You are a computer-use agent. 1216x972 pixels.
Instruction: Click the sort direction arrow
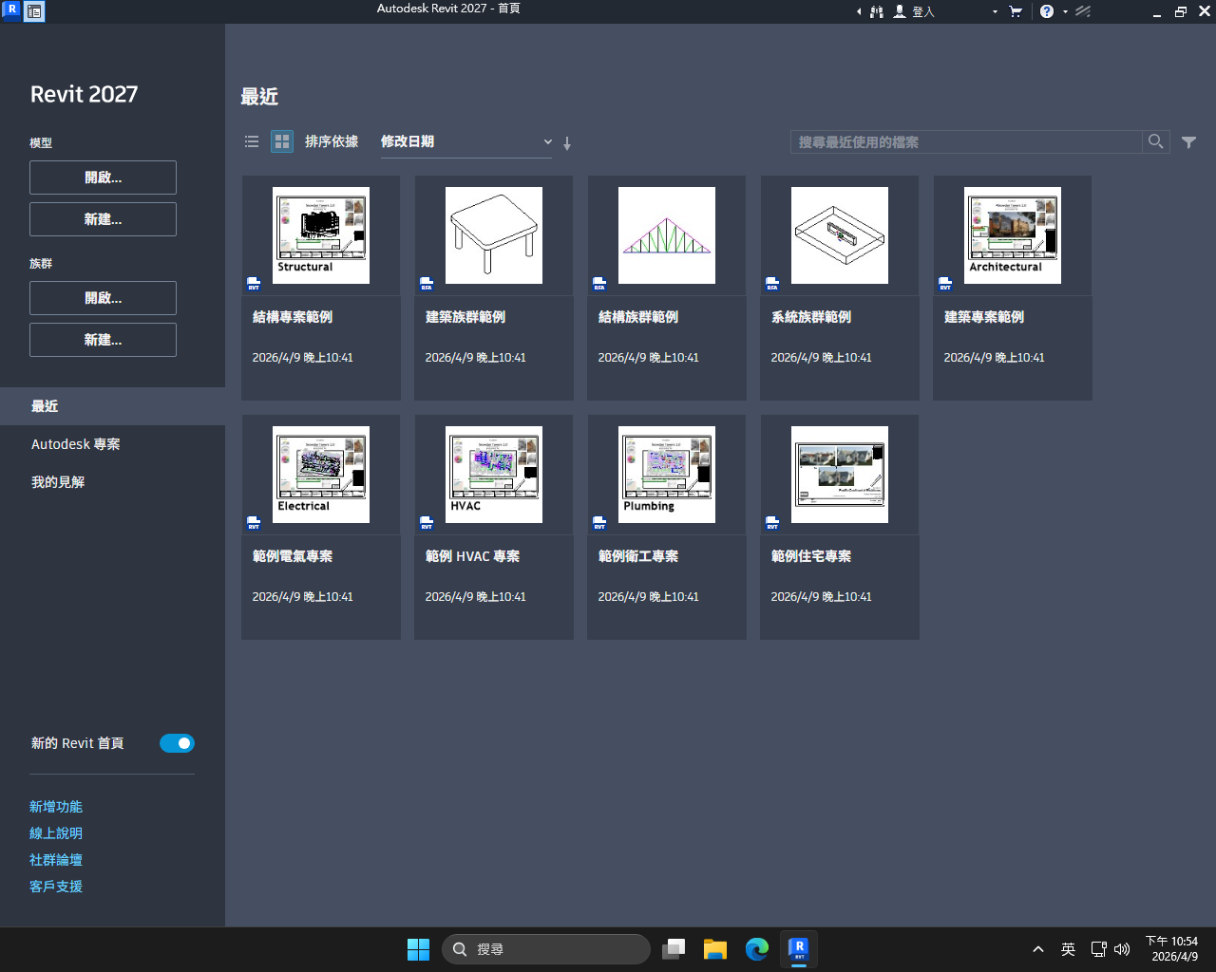pos(567,143)
